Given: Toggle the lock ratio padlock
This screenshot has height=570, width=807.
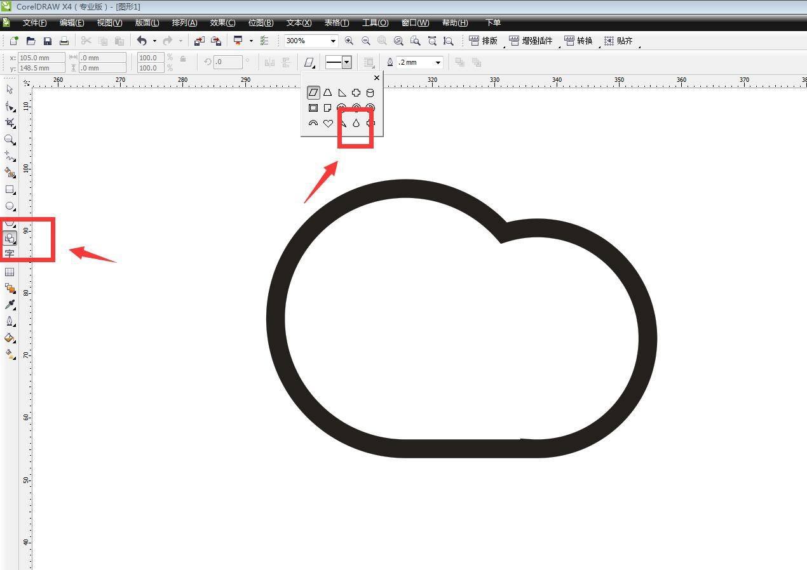Looking at the screenshot, I should click(x=183, y=59).
